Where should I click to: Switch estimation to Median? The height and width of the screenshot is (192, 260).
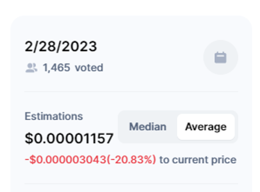click(x=147, y=127)
